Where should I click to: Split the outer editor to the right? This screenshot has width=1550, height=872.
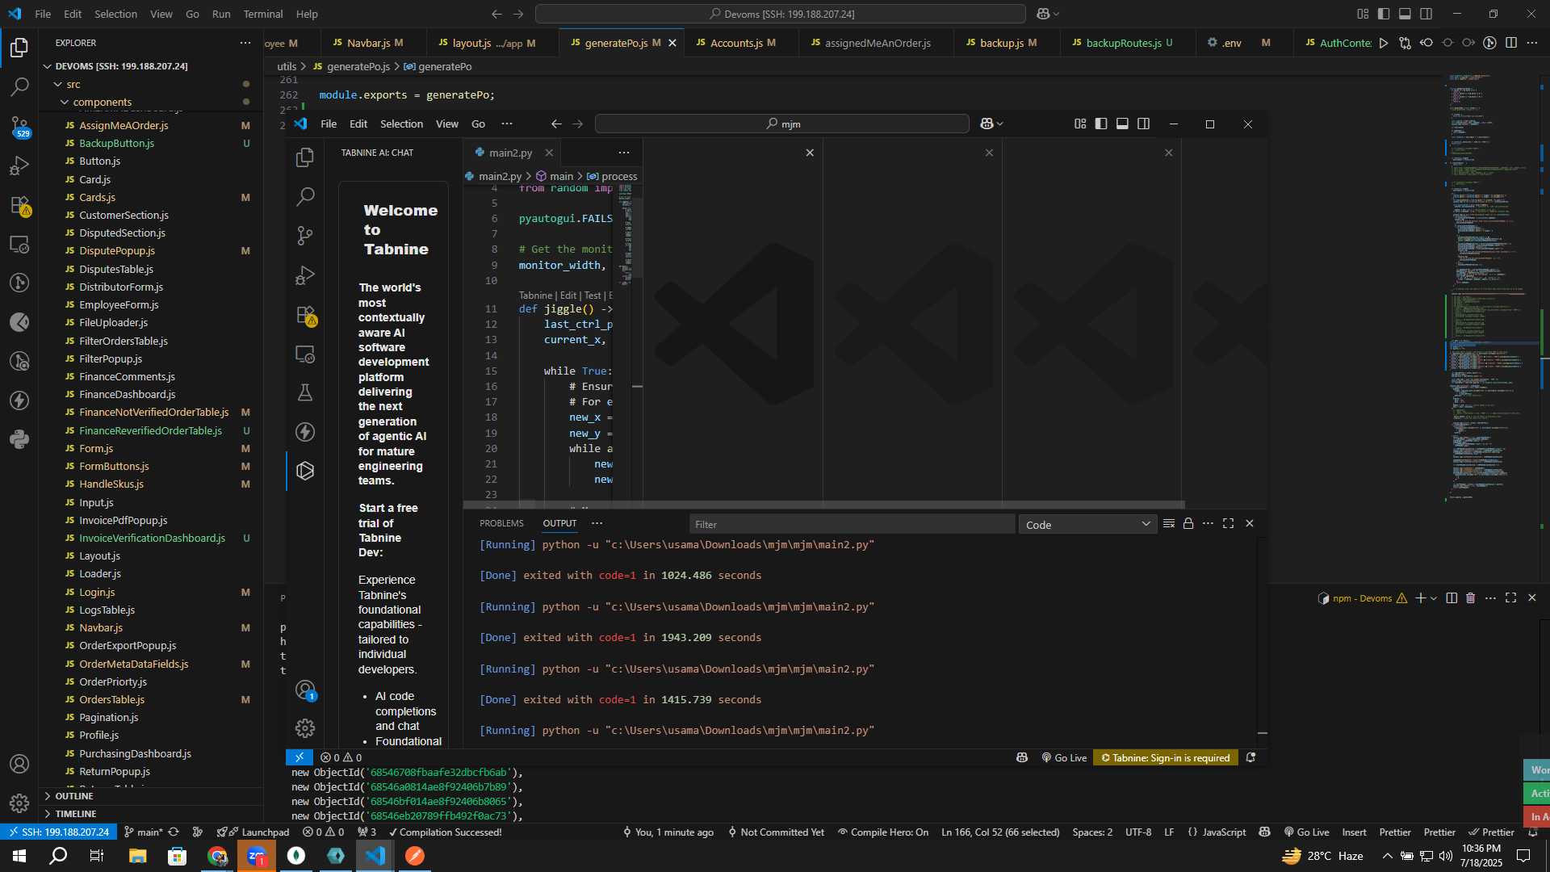[x=1511, y=43]
